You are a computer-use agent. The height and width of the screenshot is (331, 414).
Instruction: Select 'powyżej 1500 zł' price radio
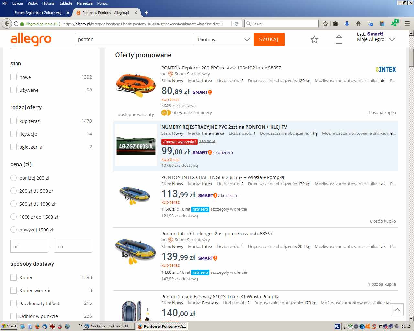(x=14, y=230)
